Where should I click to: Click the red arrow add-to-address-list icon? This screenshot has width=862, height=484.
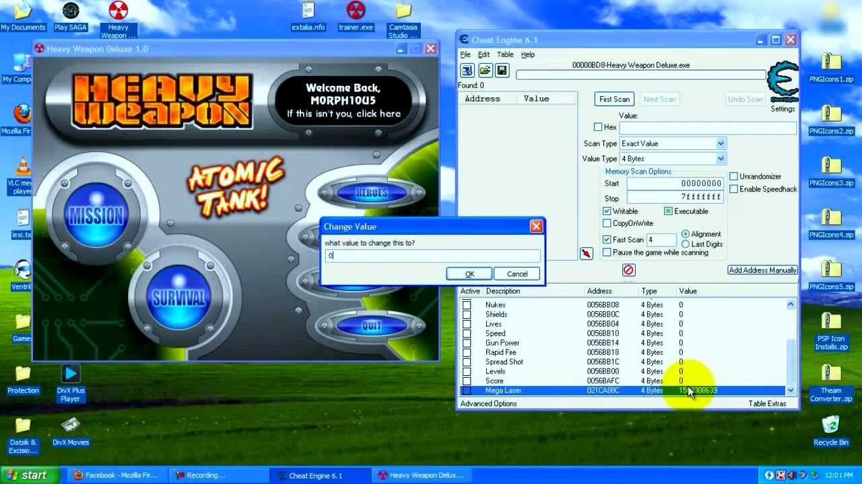(x=587, y=253)
